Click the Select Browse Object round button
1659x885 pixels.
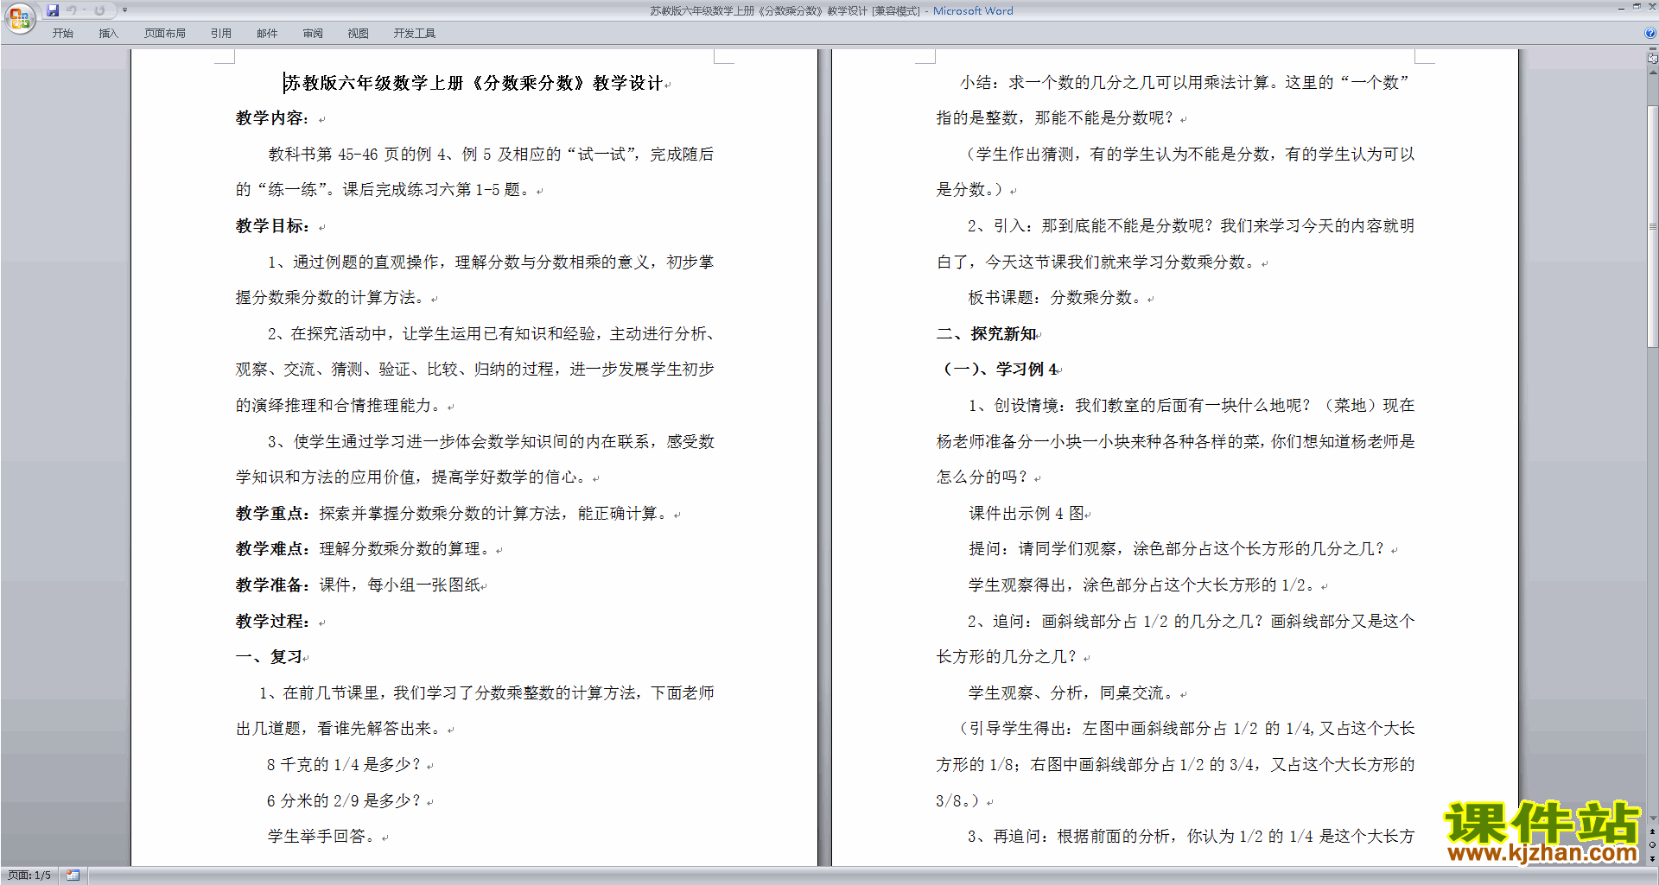click(x=1653, y=844)
